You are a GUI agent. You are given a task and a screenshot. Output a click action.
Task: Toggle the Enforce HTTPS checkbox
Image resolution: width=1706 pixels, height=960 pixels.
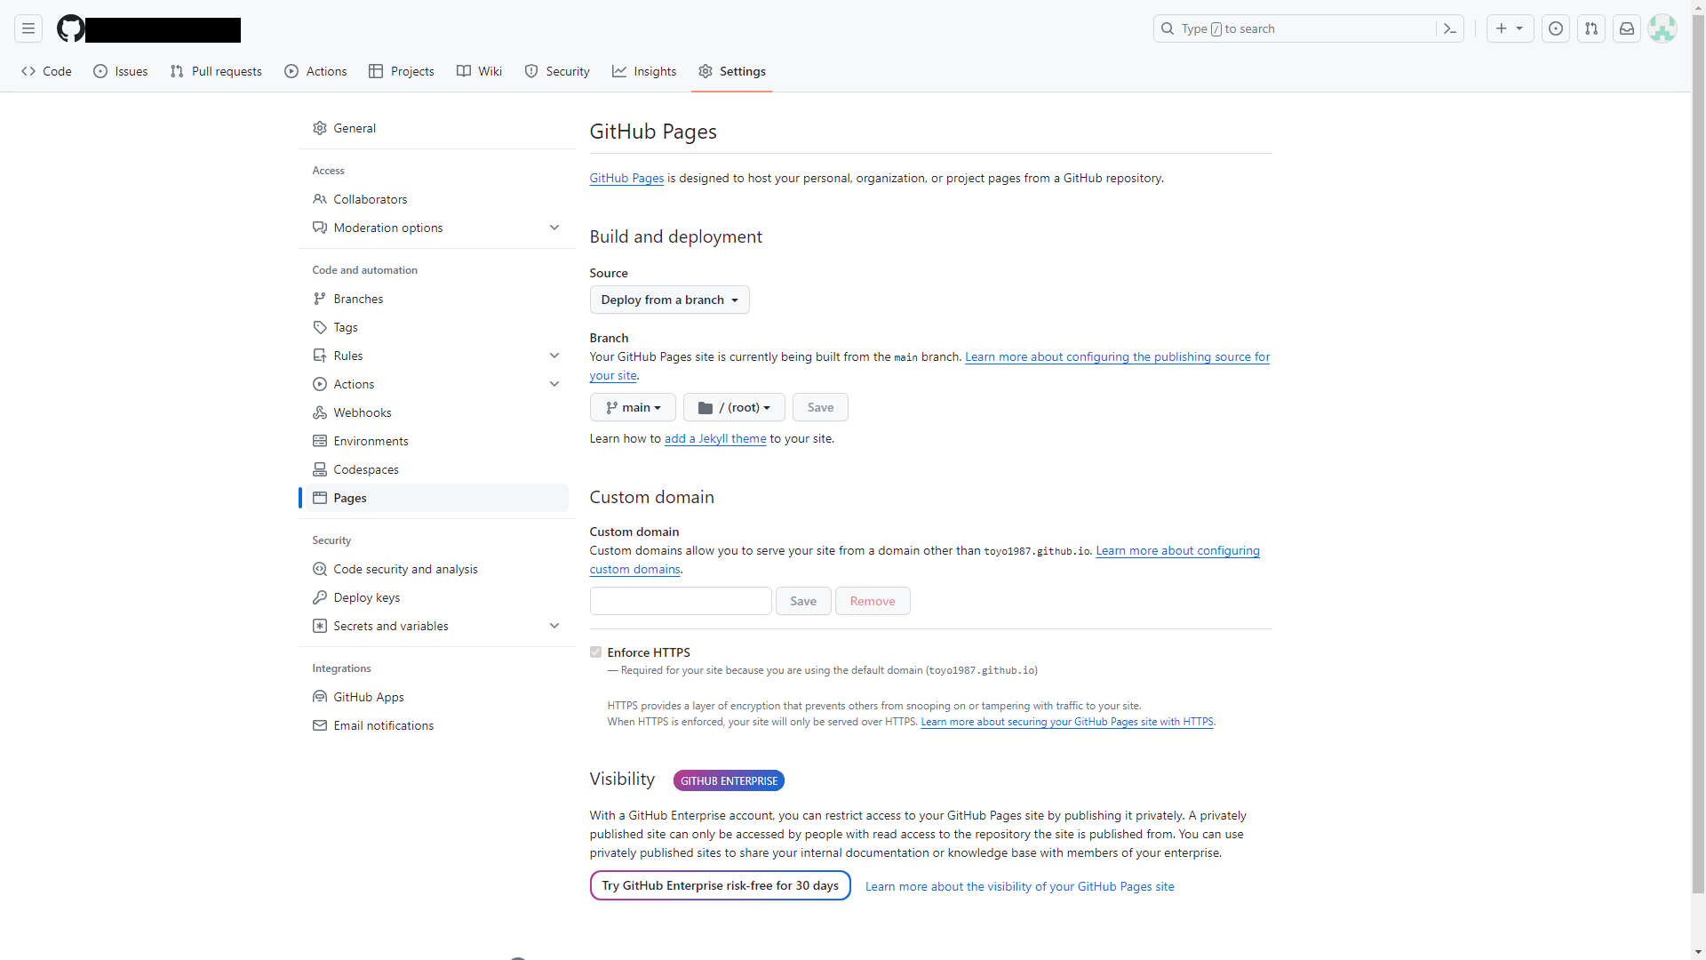click(596, 652)
